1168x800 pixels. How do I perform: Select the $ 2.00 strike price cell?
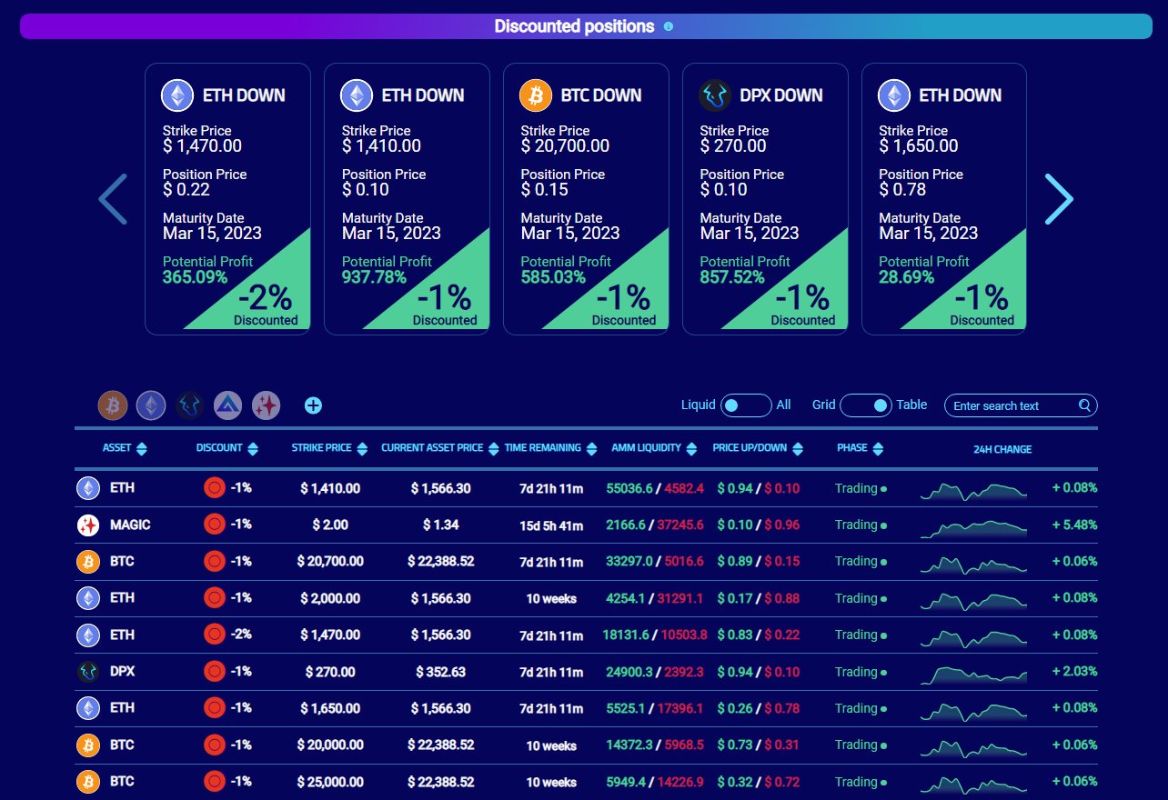click(330, 525)
